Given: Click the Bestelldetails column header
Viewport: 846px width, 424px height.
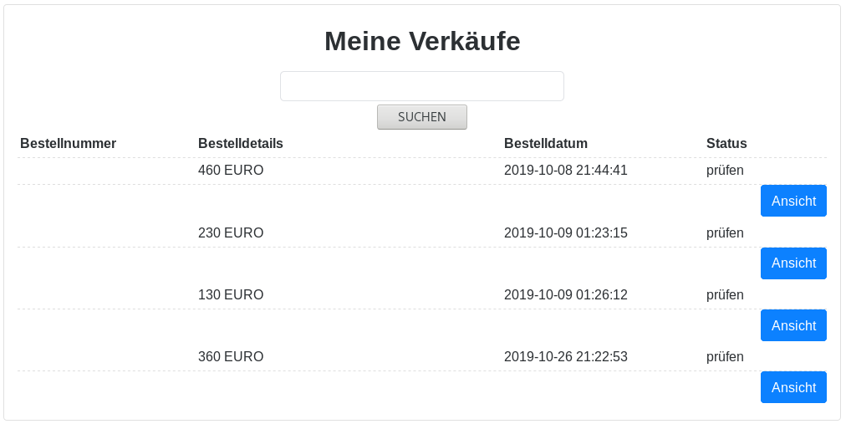Looking at the screenshot, I should pyautogui.click(x=241, y=144).
